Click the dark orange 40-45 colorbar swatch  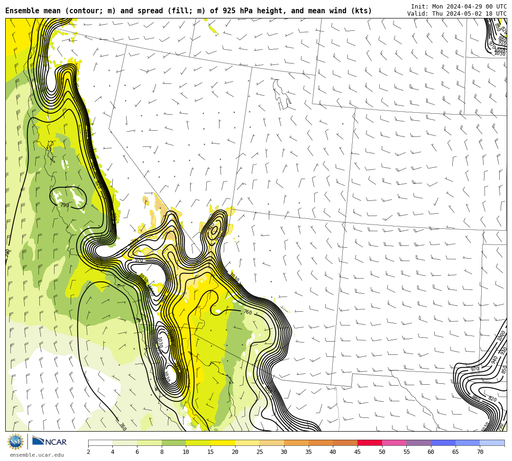point(345,443)
